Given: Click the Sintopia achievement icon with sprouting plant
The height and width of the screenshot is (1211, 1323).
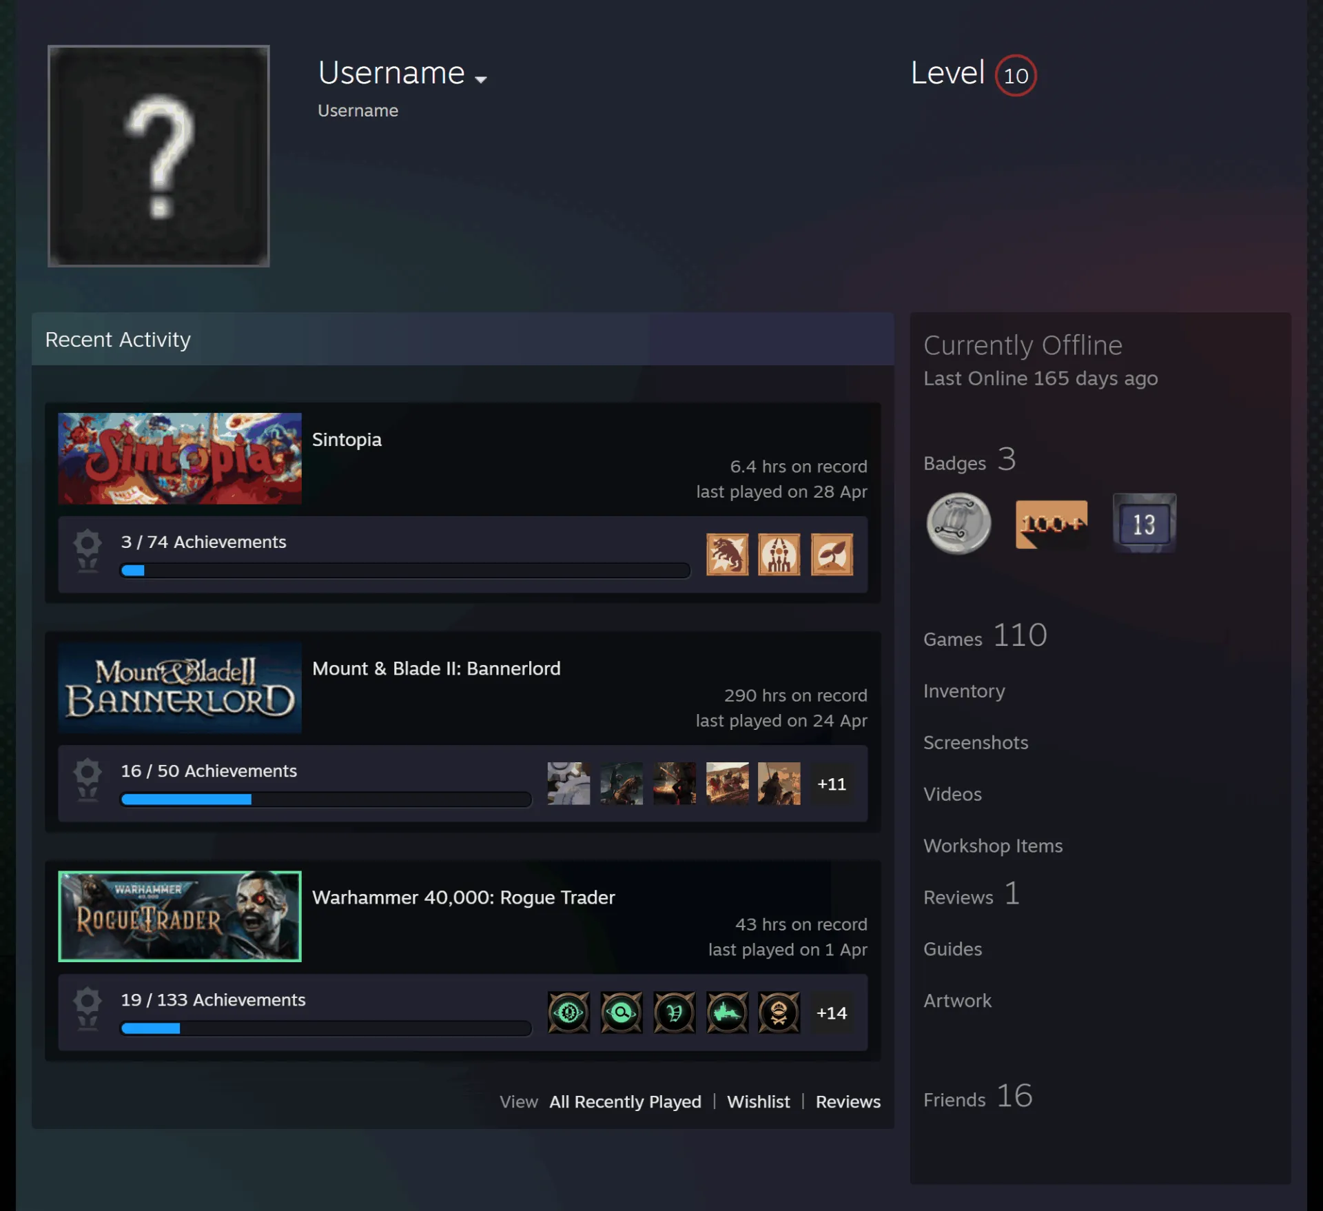Looking at the screenshot, I should coord(832,554).
